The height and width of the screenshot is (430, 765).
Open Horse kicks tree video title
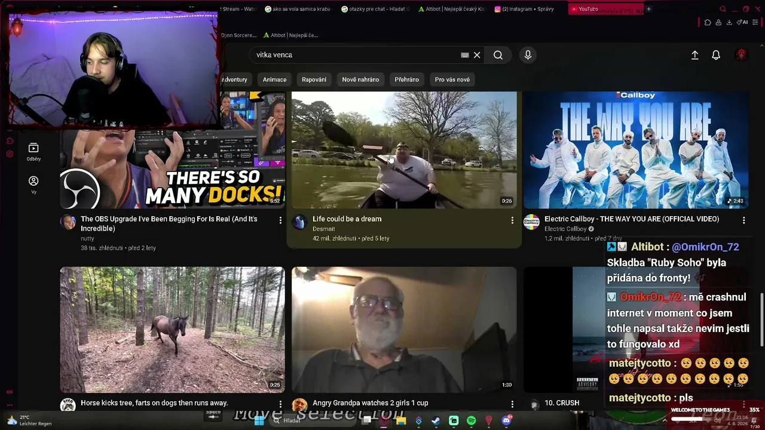(x=154, y=403)
